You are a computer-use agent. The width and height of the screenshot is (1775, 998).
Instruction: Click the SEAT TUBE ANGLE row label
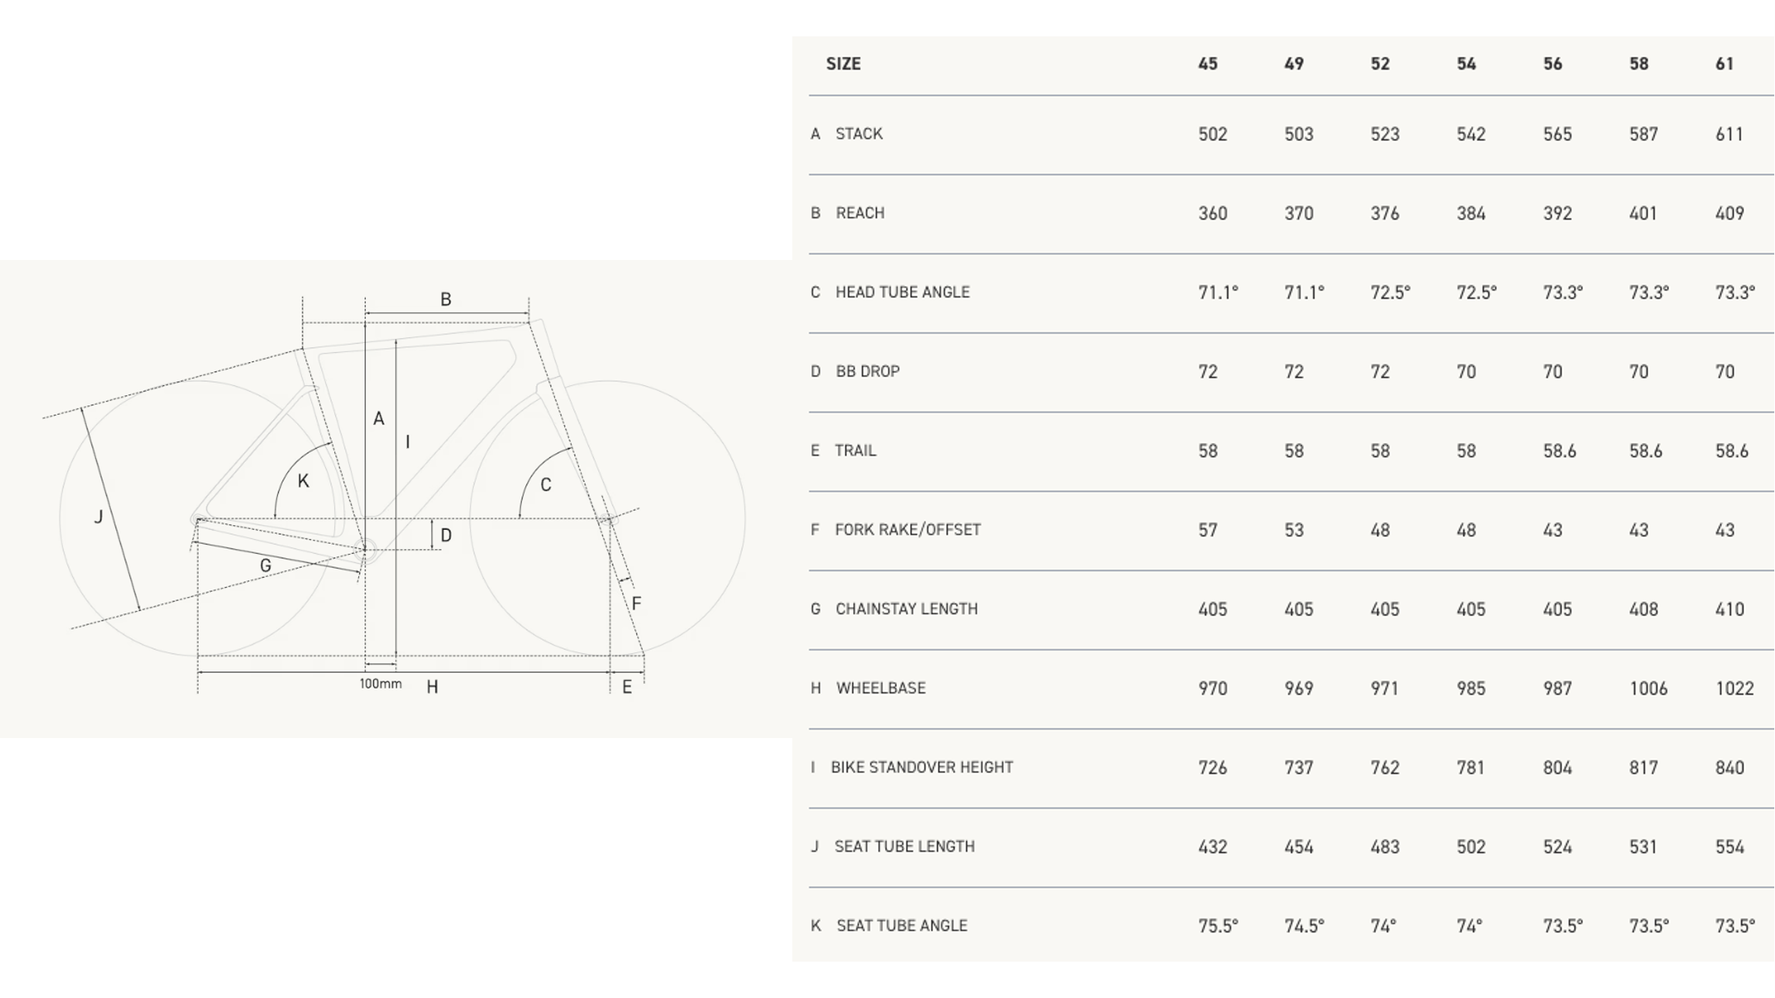901,926
